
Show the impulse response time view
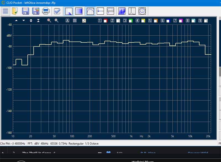[100, 11]
